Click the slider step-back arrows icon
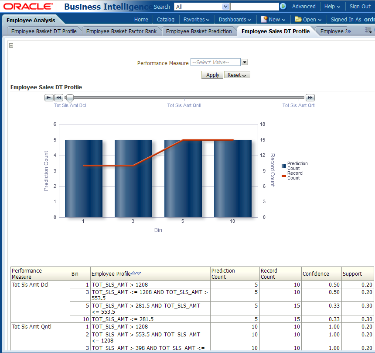This screenshot has width=375, height=353. (x=59, y=97)
